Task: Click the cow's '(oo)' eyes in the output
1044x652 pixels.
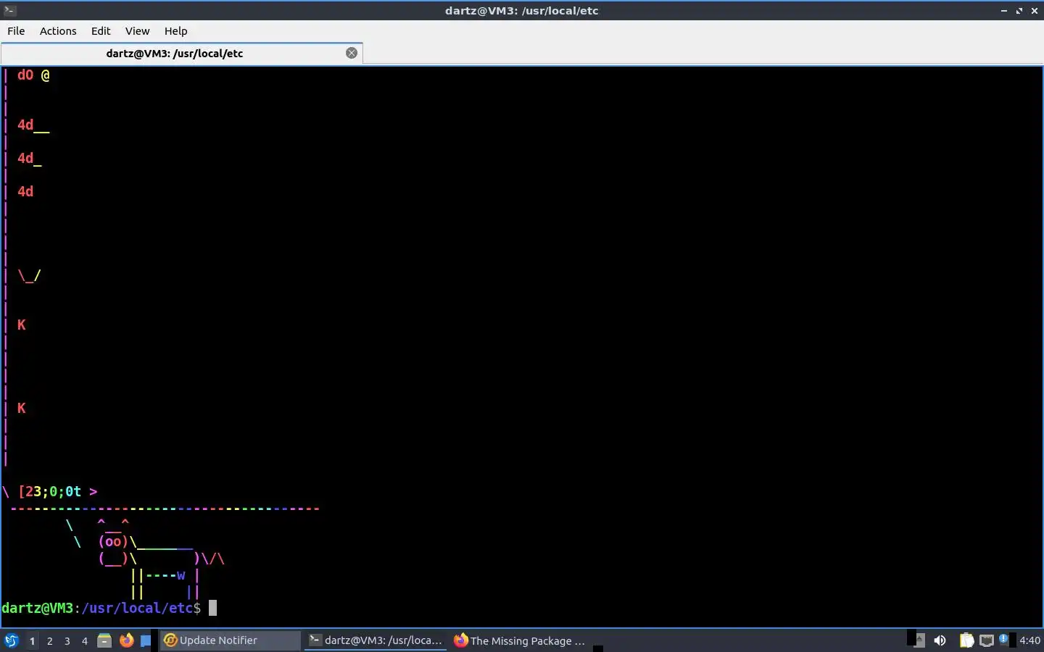Action: click(113, 541)
